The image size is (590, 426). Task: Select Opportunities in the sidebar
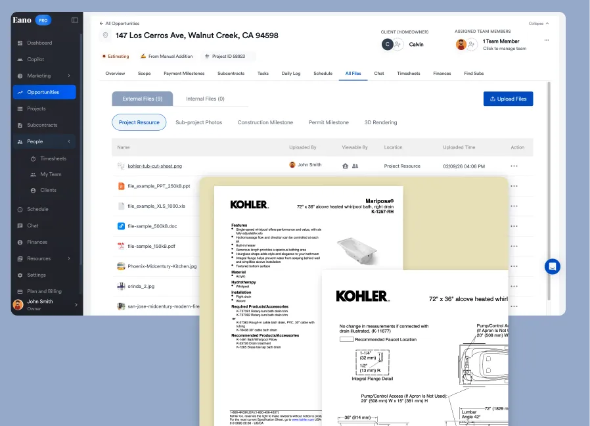pos(45,92)
